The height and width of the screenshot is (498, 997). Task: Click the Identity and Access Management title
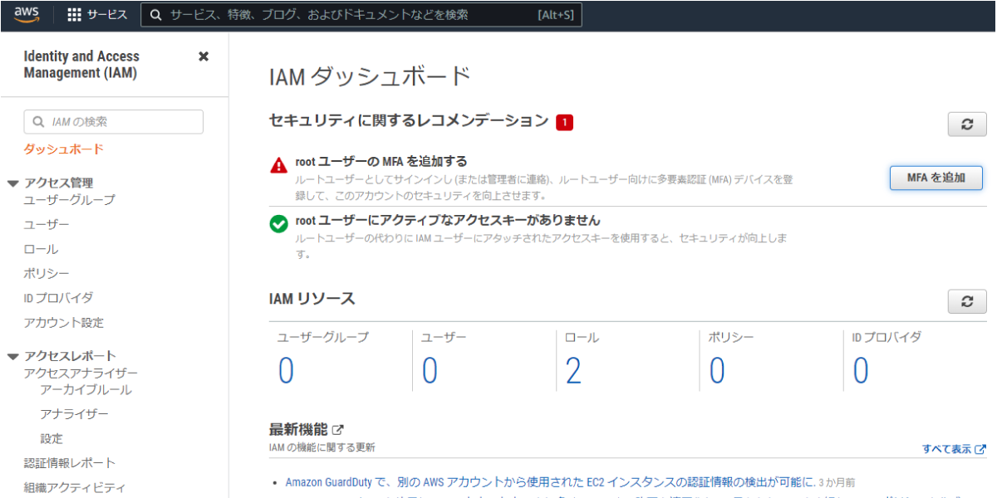pos(81,65)
